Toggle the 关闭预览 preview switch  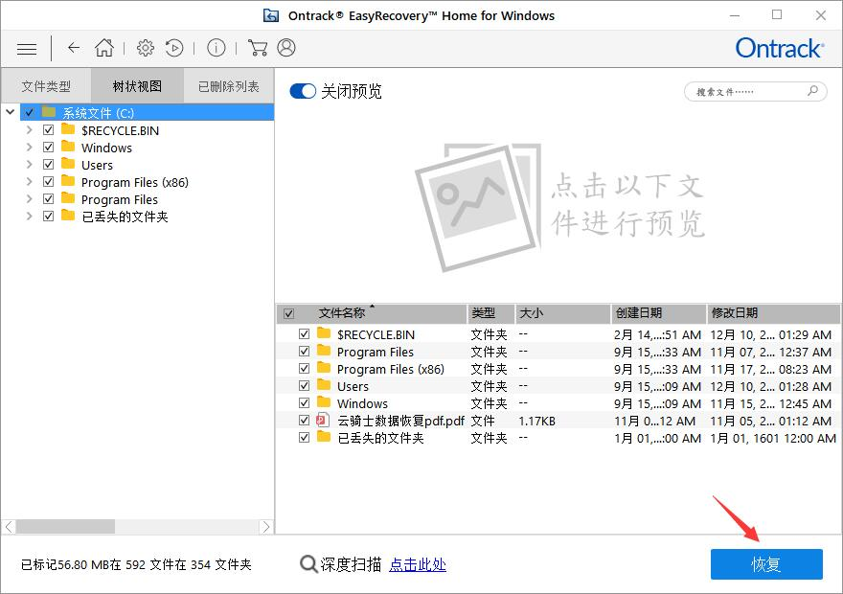pyautogui.click(x=303, y=91)
